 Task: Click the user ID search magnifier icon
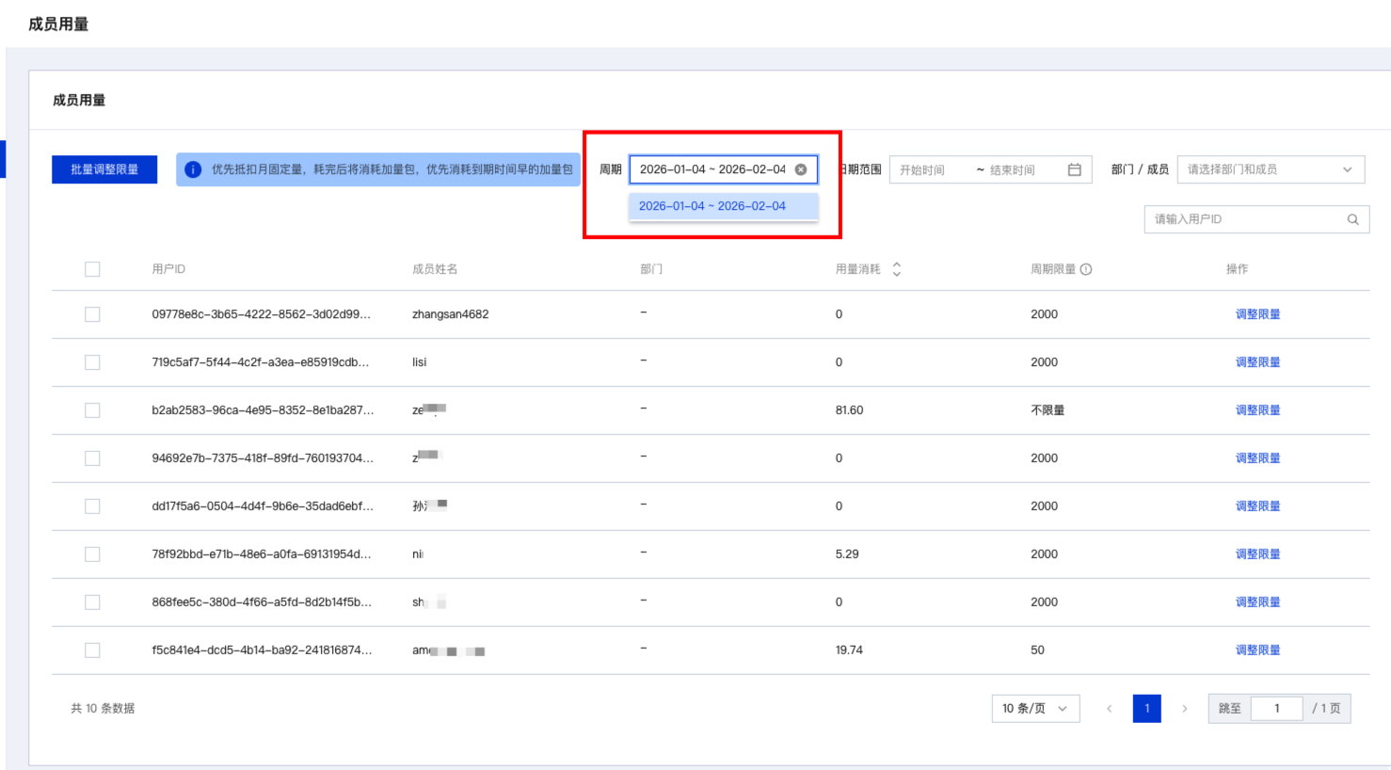pyautogui.click(x=1352, y=219)
